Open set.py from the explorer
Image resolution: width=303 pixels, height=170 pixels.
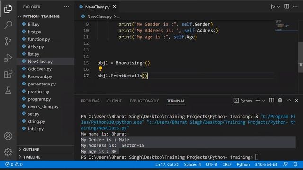(x=34, y=114)
